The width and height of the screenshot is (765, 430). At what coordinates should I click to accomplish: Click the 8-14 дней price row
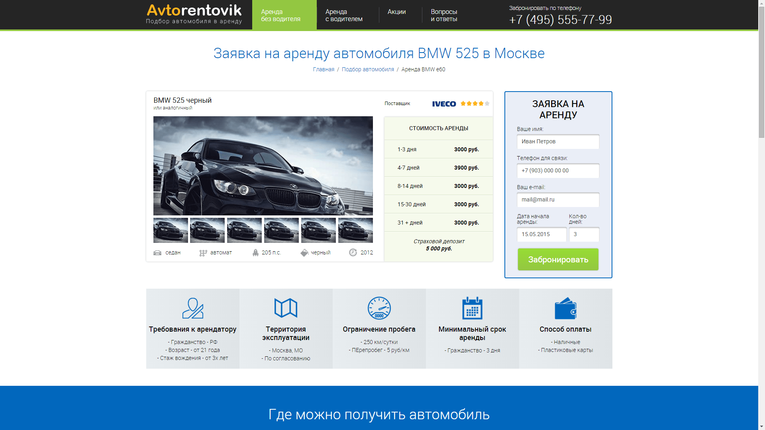click(x=438, y=186)
